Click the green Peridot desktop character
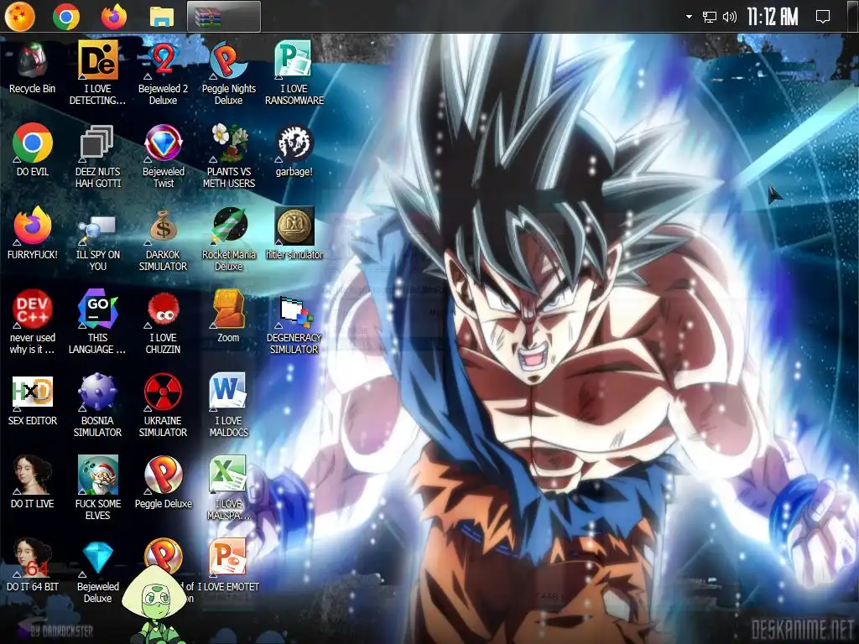The image size is (859, 644). (x=154, y=604)
